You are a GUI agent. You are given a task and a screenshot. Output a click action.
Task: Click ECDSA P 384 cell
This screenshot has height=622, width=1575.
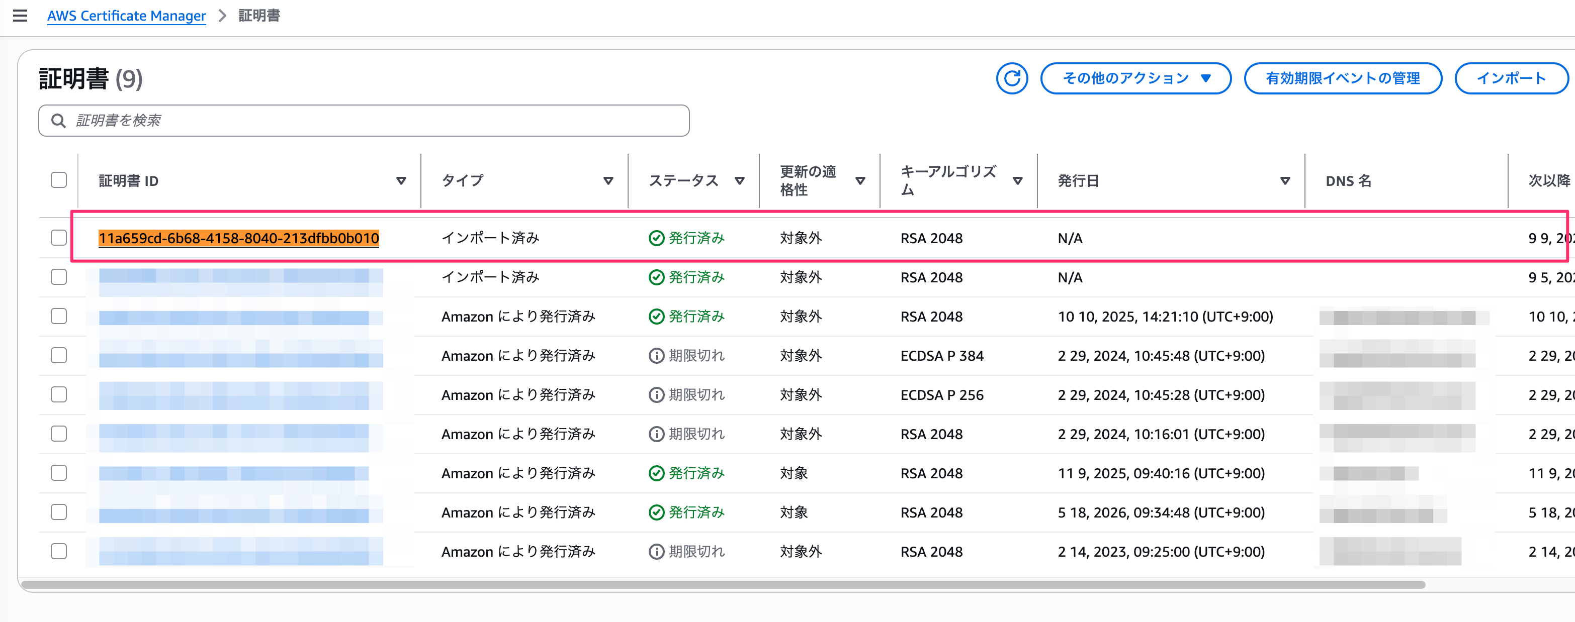[941, 356]
